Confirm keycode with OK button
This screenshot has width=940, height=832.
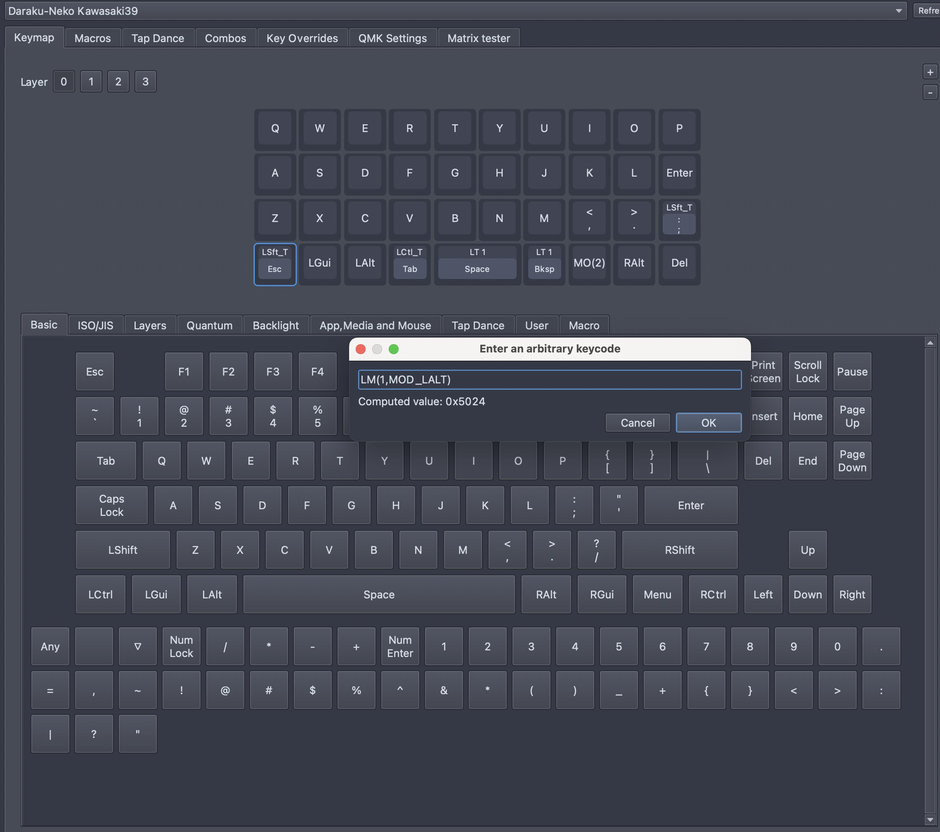point(708,423)
